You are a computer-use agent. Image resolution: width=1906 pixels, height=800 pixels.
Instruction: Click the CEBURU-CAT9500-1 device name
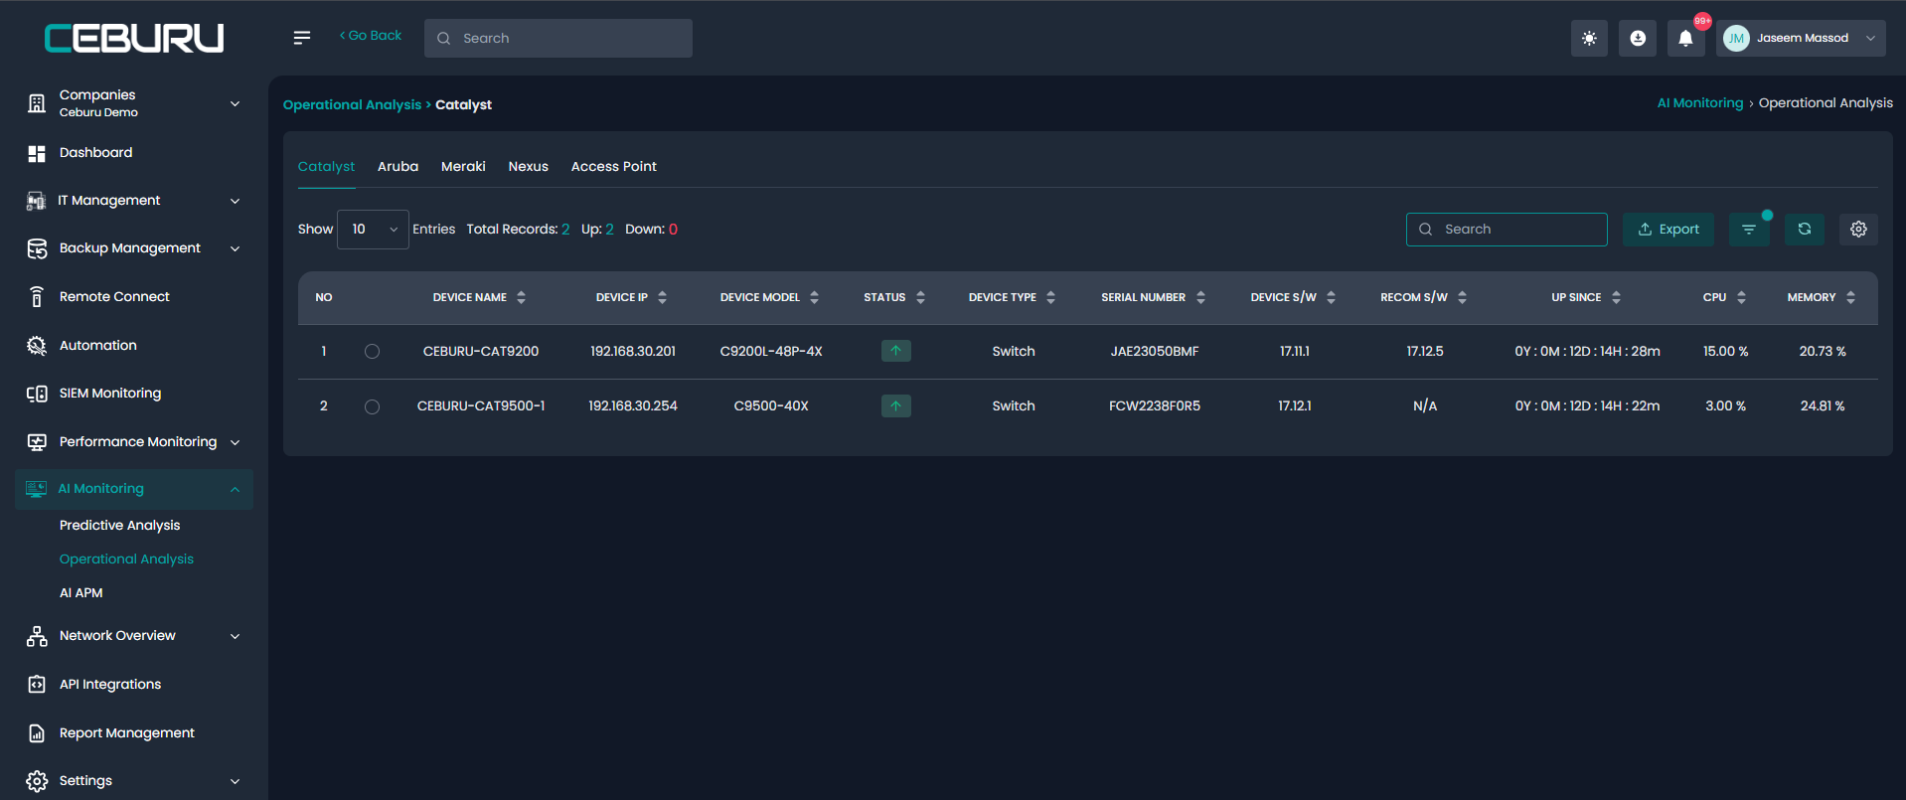point(481,405)
